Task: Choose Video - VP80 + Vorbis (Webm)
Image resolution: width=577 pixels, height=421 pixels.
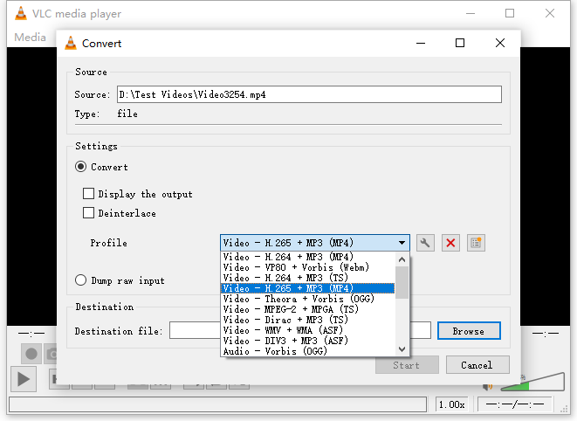Action: click(308, 267)
